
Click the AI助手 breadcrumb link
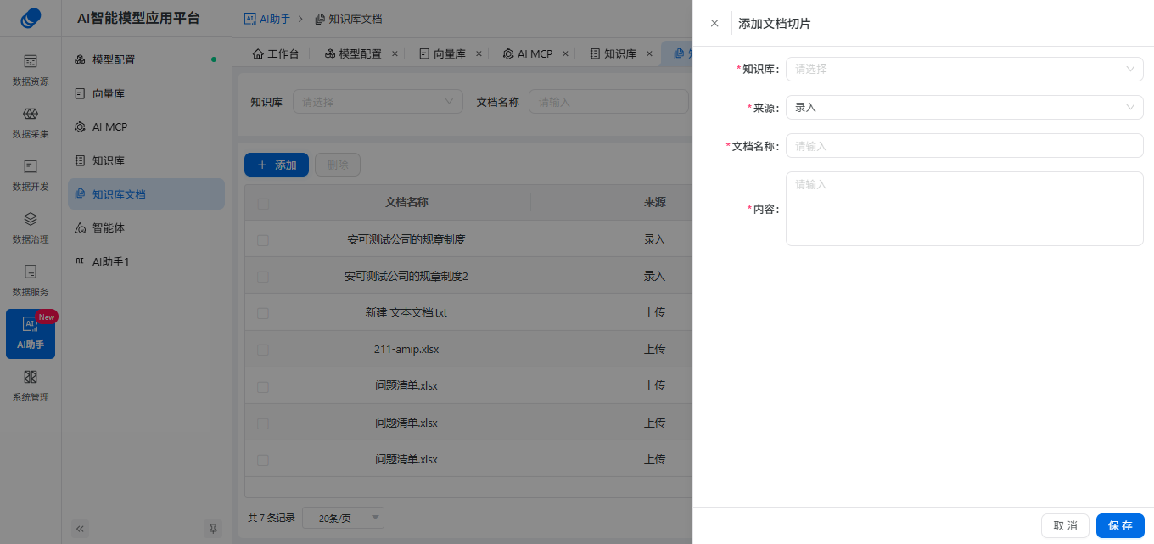pos(266,18)
